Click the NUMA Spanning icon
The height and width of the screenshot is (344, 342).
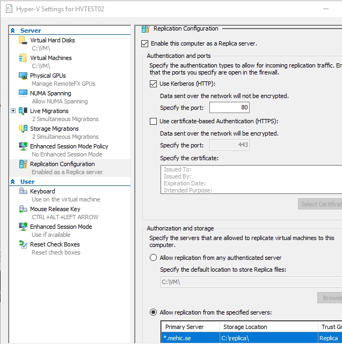point(23,93)
